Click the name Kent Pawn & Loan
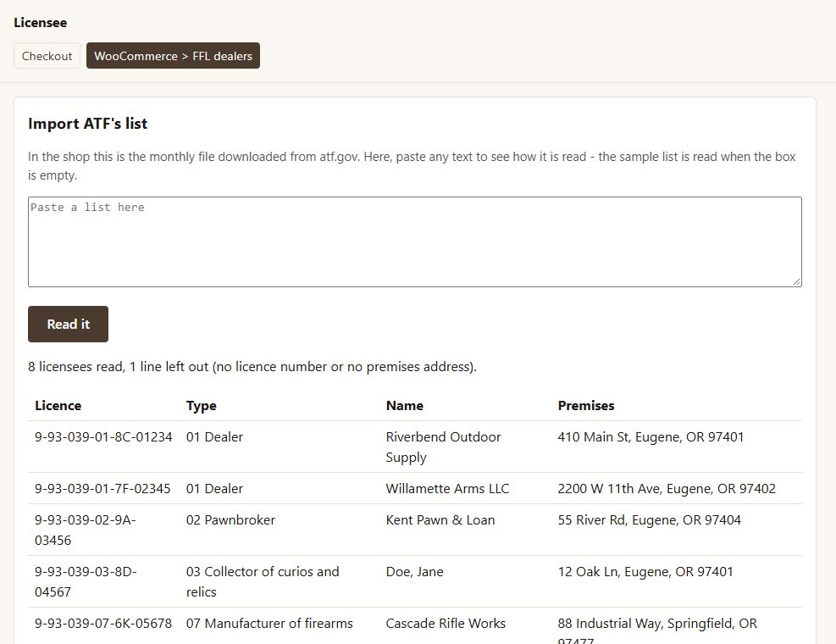Screen dimensions: 836x644 pyautogui.click(x=440, y=519)
